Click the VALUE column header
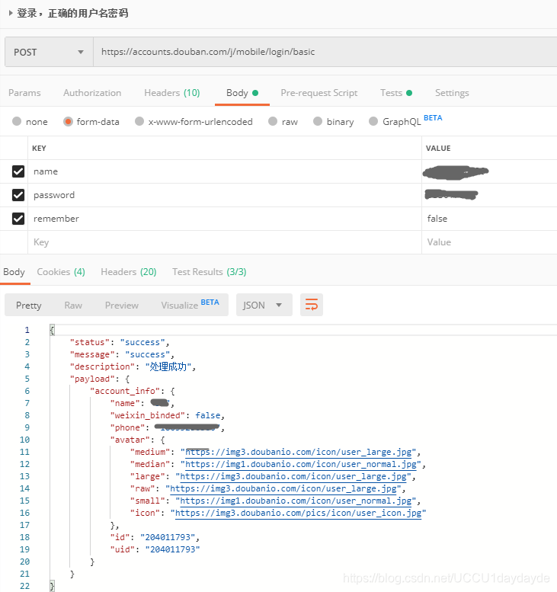The width and height of the screenshot is (557, 592). pyautogui.click(x=438, y=148)
